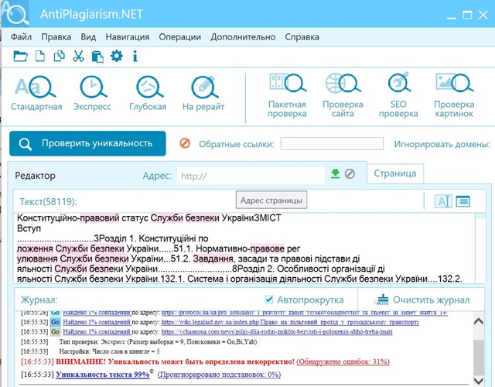Image resolution: width=495 pixels, height=387 pixels.
Task: Switch to the Страница tab
Action: (x=395, y=173)
